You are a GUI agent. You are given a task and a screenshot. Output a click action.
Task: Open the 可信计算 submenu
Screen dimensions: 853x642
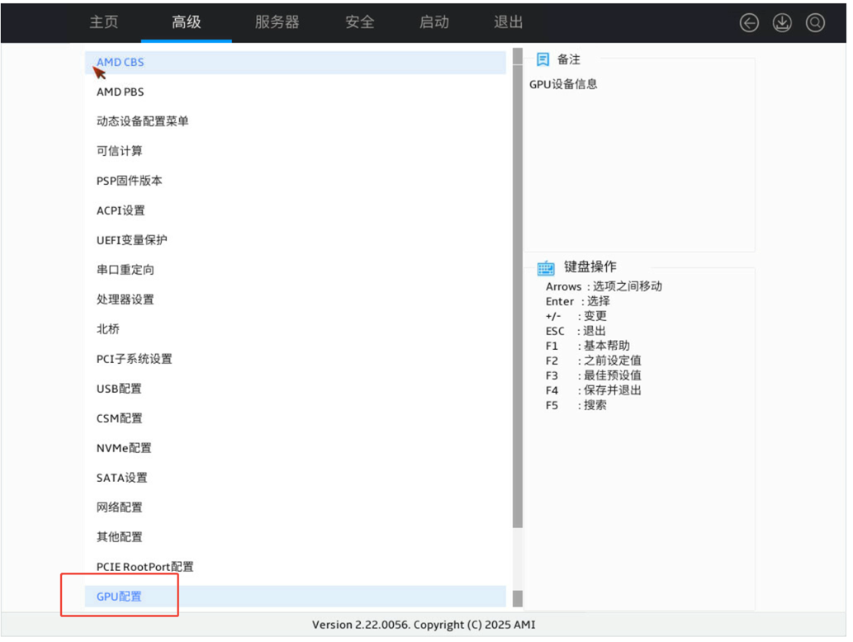coord(119,151)
